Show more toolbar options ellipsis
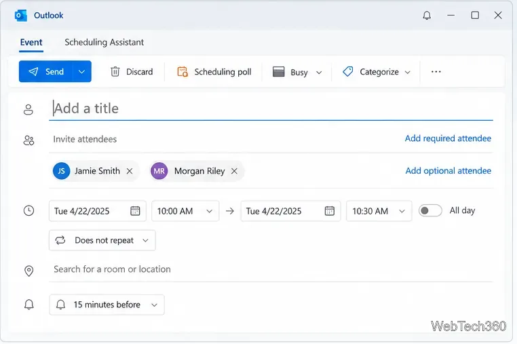The height and width of the screenshot is (344, 517). click(436, 71)
